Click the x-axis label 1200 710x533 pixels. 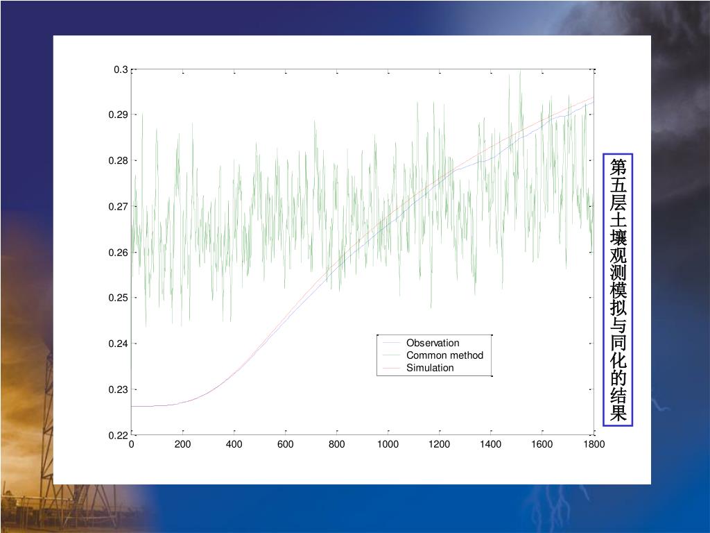pos(439,444)
